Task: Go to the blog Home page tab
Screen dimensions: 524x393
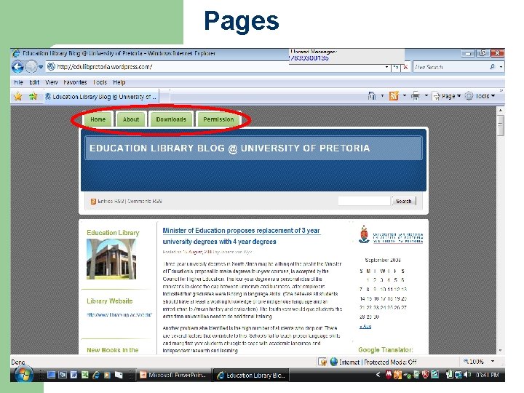Action: (x=98, y=119)
